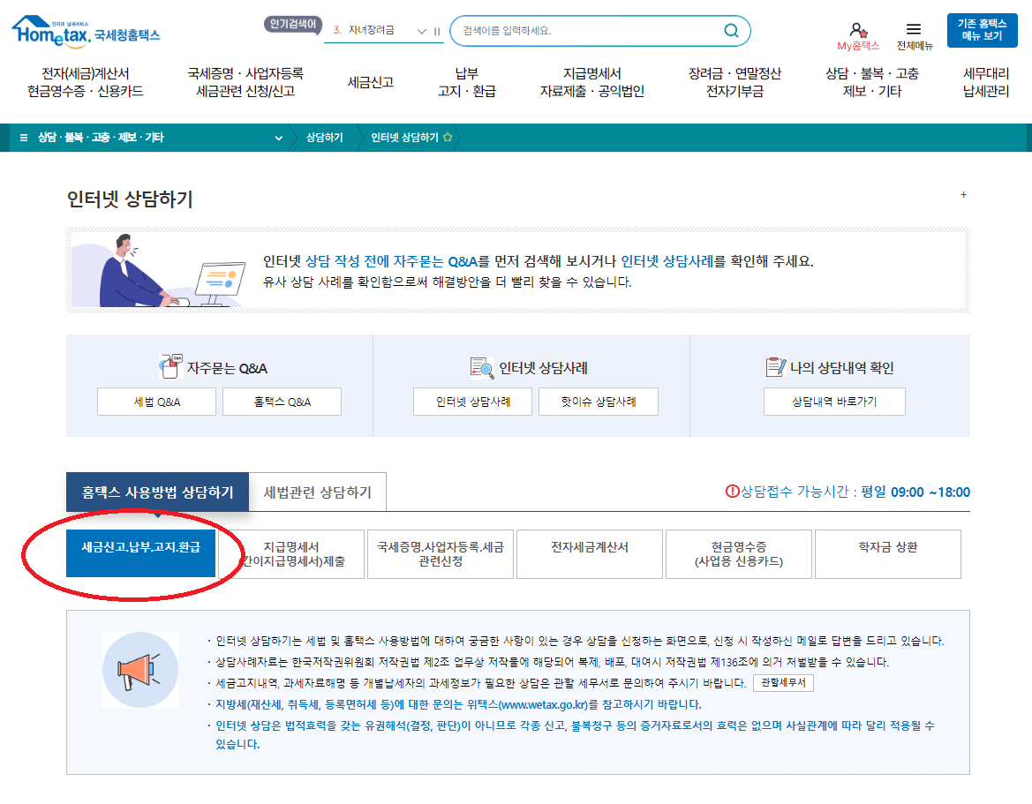Toggle the favorite star on 인터넷 상담하기
The height and width of the screenshot is (804, 1032).
point(448,137)
